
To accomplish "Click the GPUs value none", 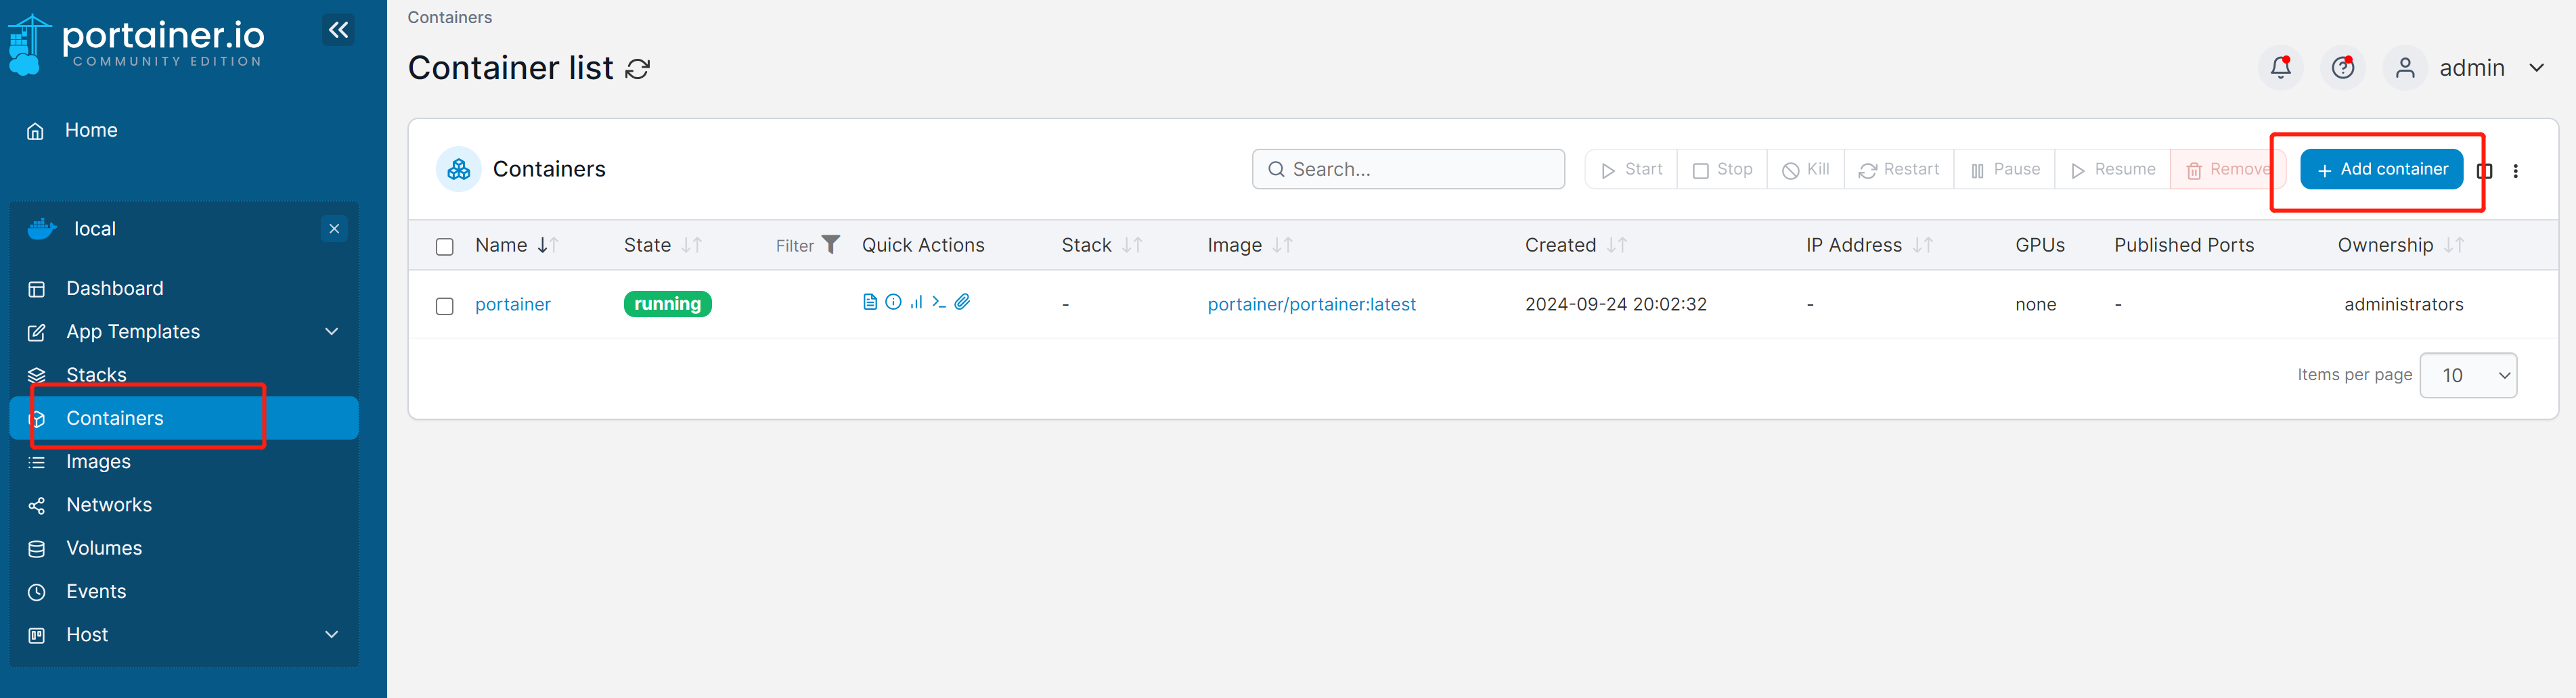I will click(2035, 304).
